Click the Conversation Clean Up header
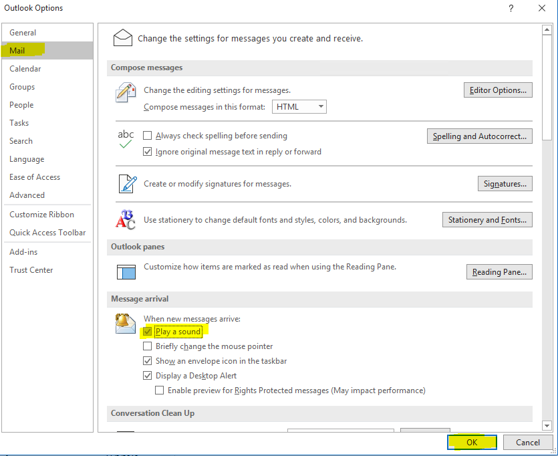 click(319, 413)
